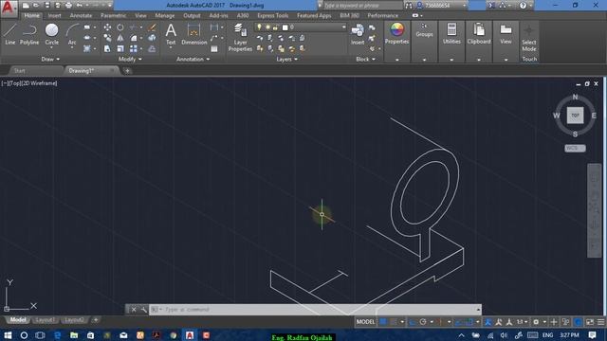Switch to the Start file tab
The image size is (607, 341).
(x=19, y=71)
